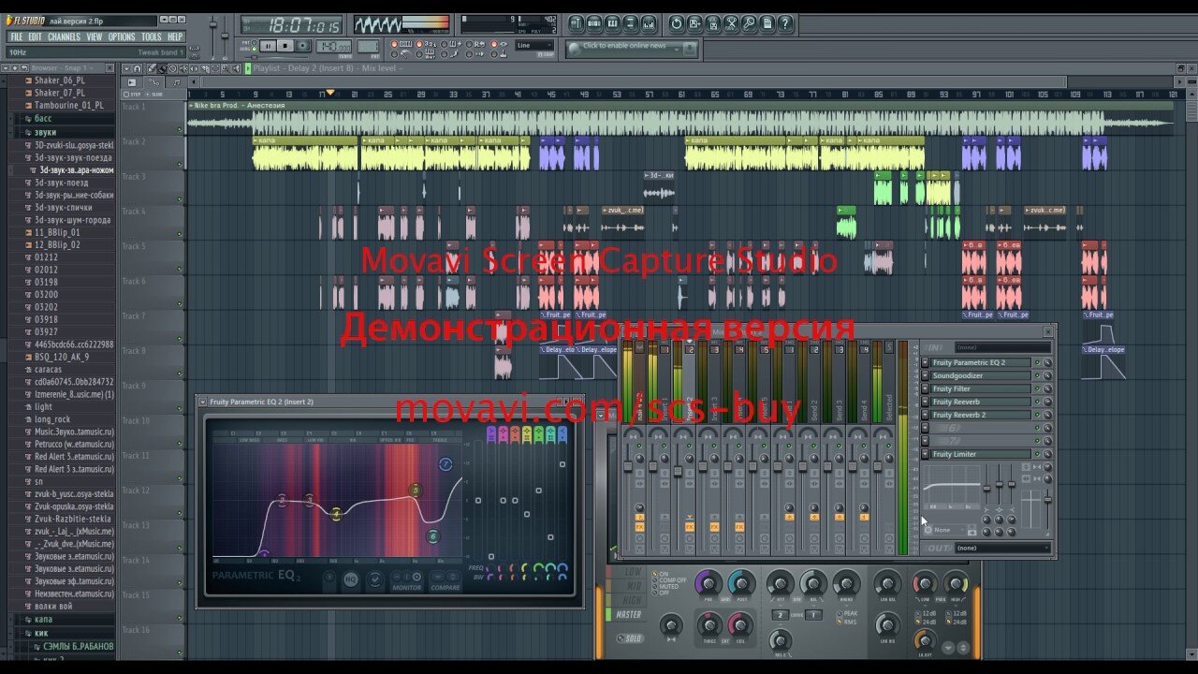Click the undo history shortcut icon
The width and height of the screenshot is (1198, 674).
click(677, 23)
